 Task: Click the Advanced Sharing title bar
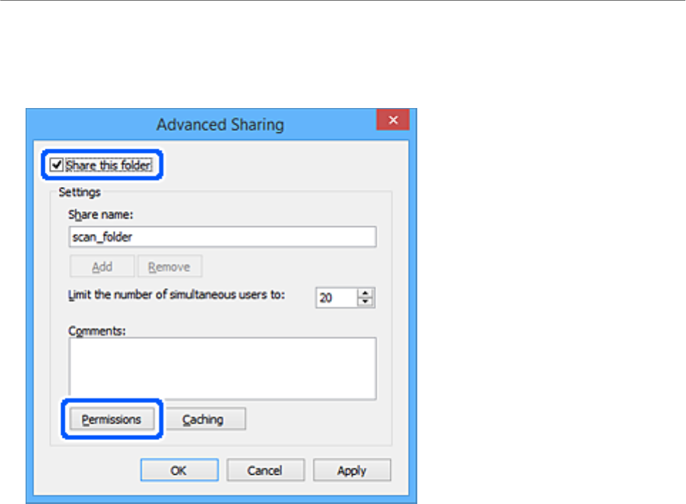[220, 124]
